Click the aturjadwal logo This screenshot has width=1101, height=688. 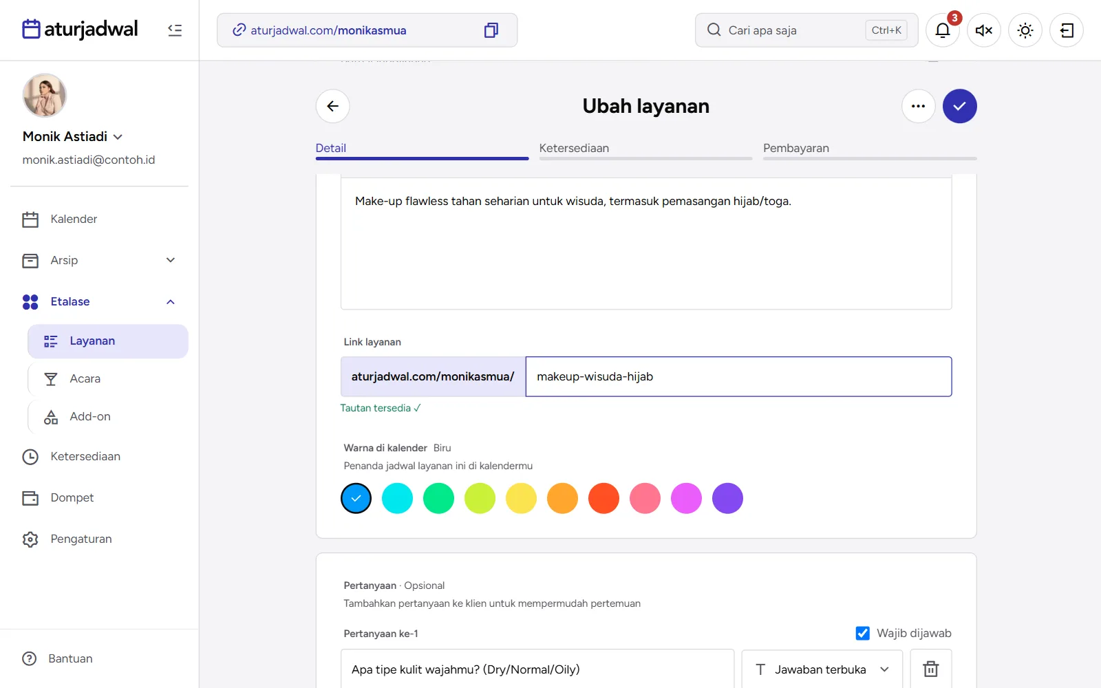[80, 30]
